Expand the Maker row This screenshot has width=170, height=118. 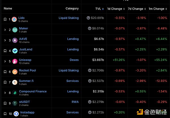click(5, 30)
